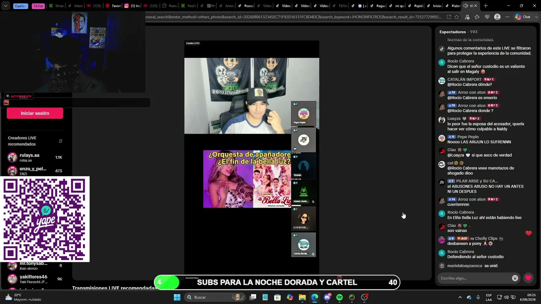Click the SUBS PARA LA NOCHE DORADA goal bar
Viewport: 541px width, 304px height.
click(x=277, y=282)
